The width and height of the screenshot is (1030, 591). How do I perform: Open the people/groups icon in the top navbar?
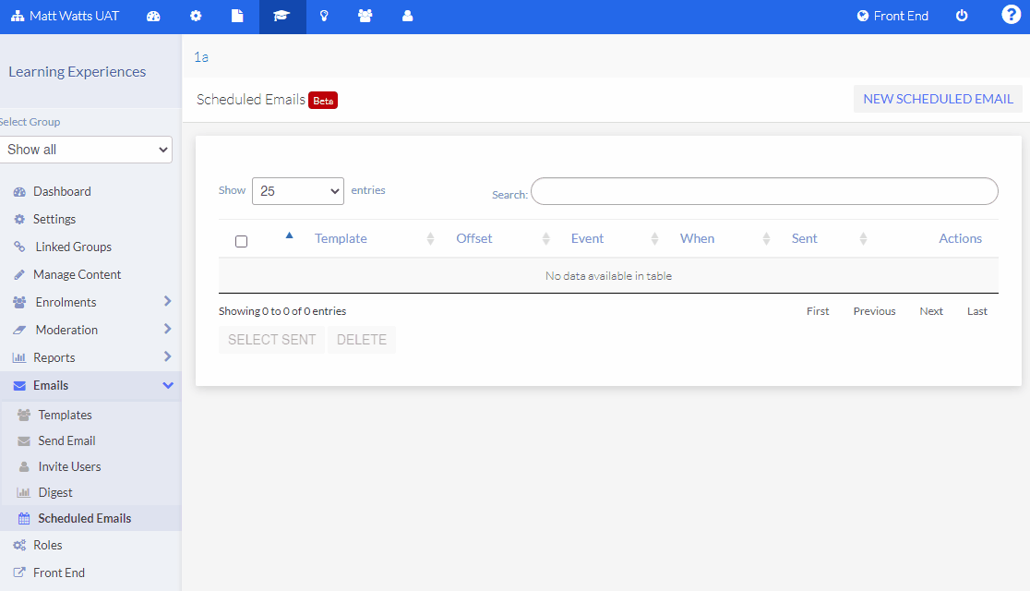365,16
